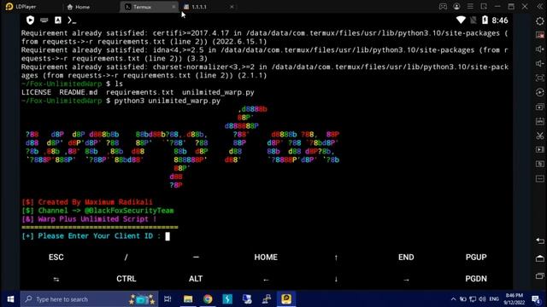Click the 'Type here to search' box
The height and width of the screenshot is (307, 547).
coord(89,299)
